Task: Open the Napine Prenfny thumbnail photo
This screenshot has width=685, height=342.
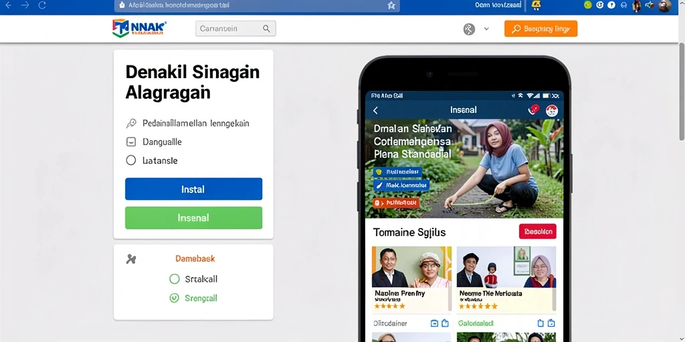Action: point(411,267)
